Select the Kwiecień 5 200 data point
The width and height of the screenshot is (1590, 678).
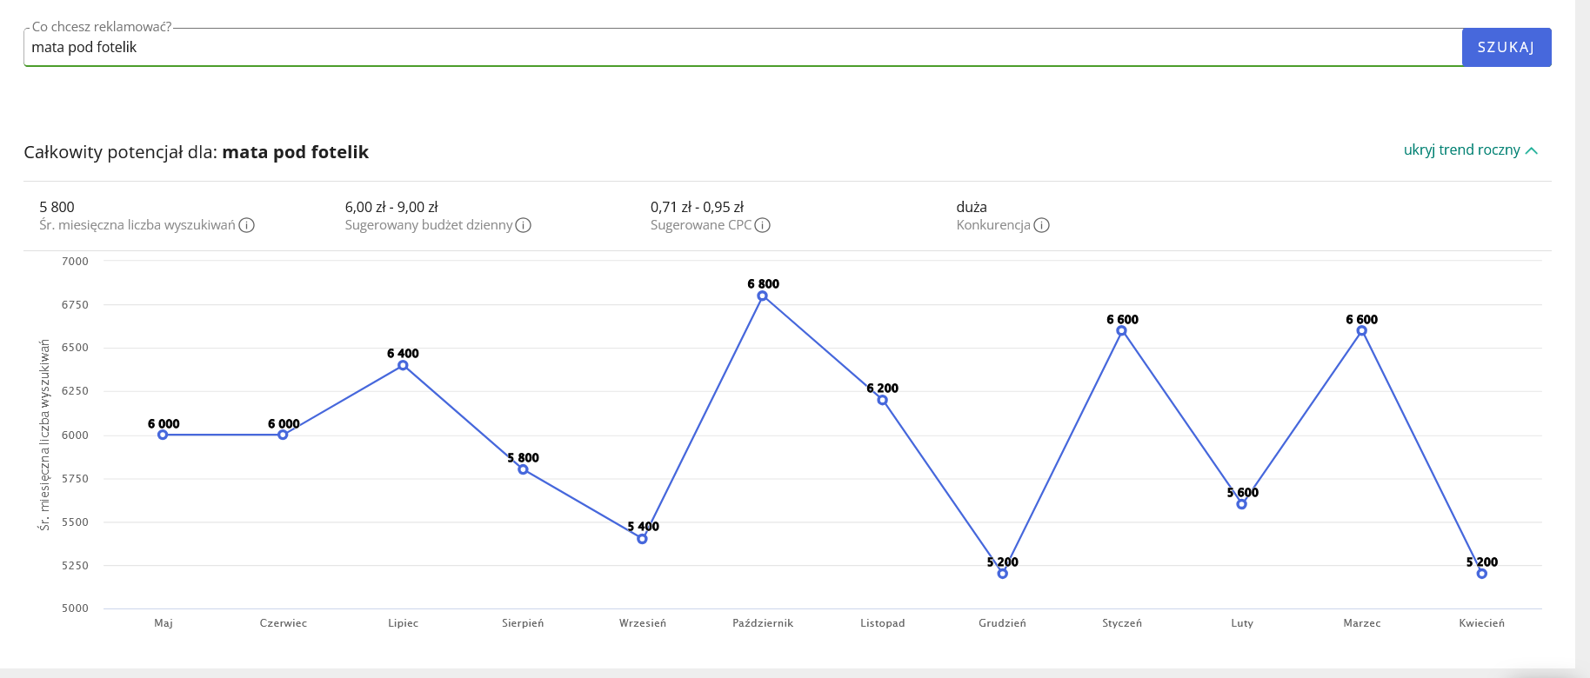(1482, 574)
